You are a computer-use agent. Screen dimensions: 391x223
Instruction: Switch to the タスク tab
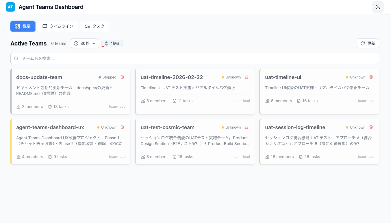(x=94, y=26)
